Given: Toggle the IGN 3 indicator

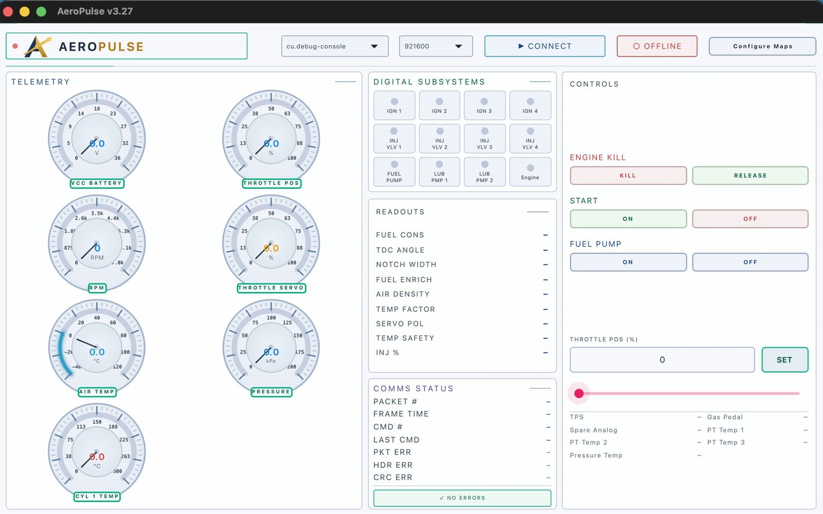Looking at the screenshot, I should coord(485,105).
